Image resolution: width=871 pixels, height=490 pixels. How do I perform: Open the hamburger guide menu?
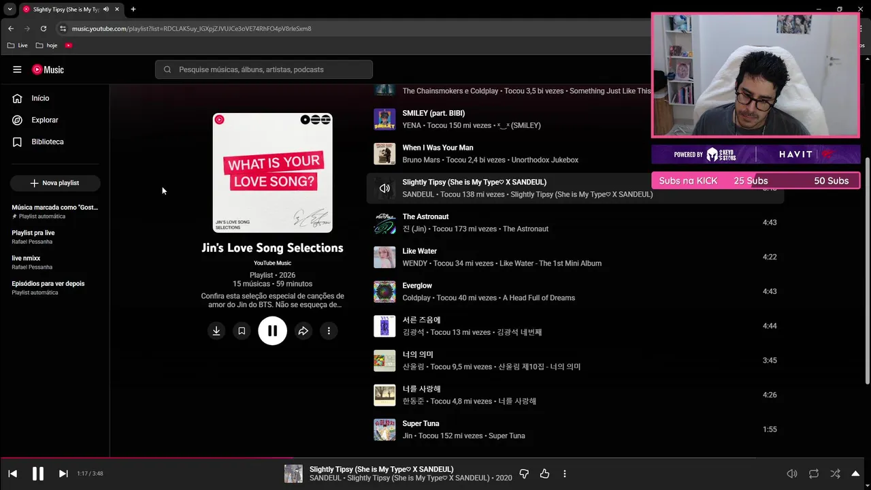click(17, 69)
